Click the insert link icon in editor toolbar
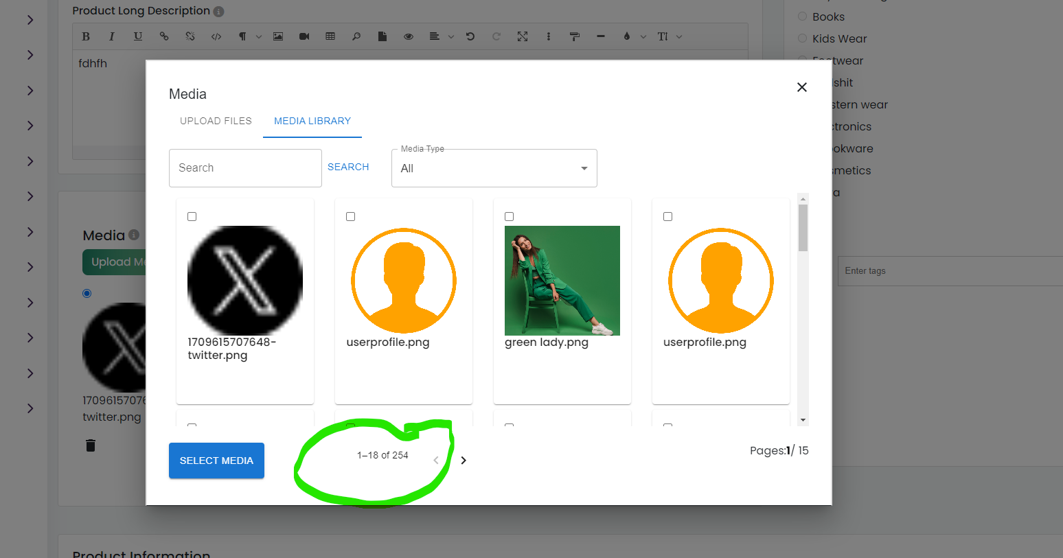Screen dimensions: 1063x558 coord(164,36)
